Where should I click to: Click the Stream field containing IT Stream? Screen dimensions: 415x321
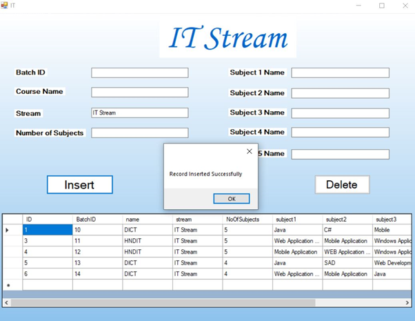(140, 113)
